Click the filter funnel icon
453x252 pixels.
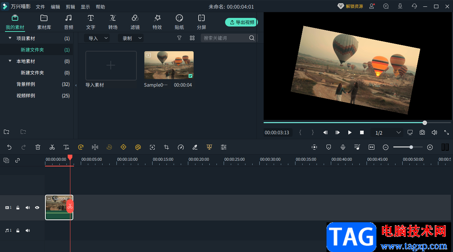[179, 38]
